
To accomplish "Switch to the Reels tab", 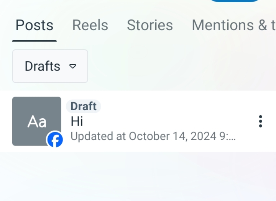I will (90, 25).
